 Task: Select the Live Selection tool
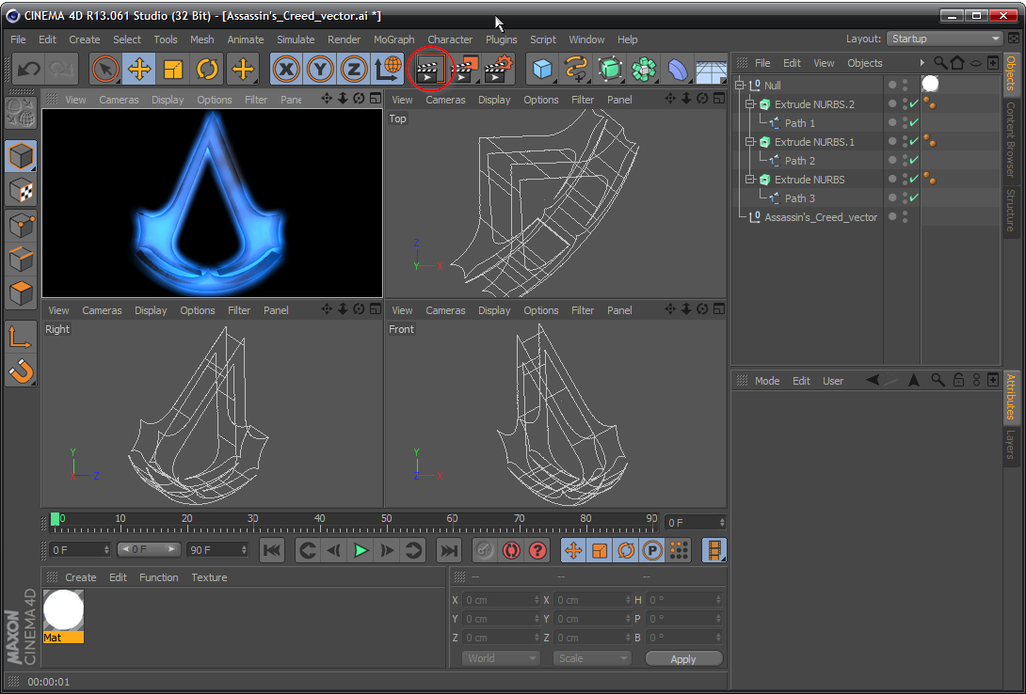(105, 69)
